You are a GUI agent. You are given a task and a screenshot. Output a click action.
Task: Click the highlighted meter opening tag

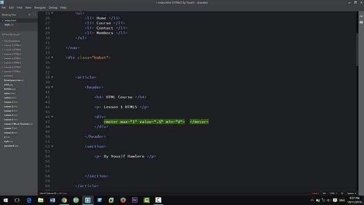coord(144,121)
